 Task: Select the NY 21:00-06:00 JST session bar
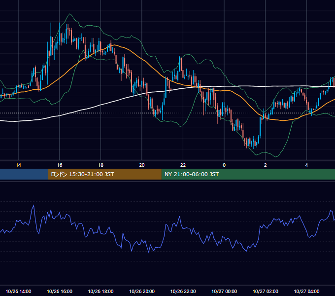click(x=248, y=174)
